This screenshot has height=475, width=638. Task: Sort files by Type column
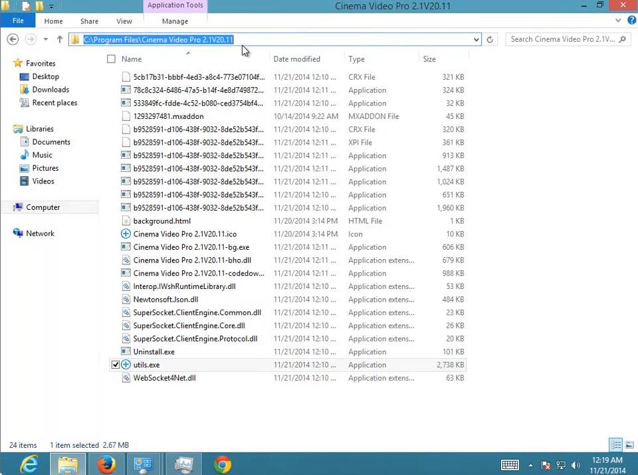point(356,59)
